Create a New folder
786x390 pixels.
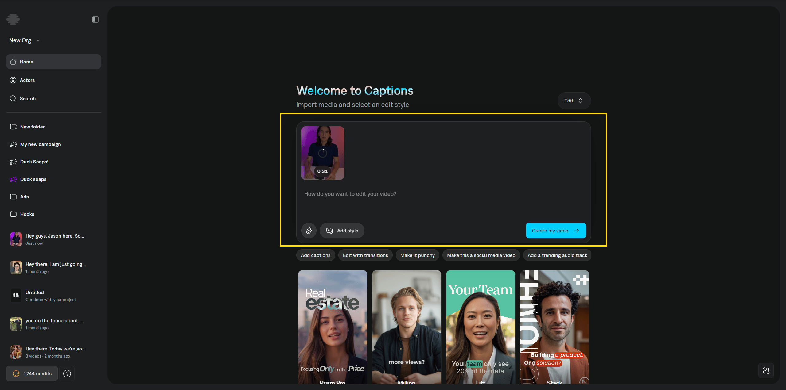click(54, 127)
